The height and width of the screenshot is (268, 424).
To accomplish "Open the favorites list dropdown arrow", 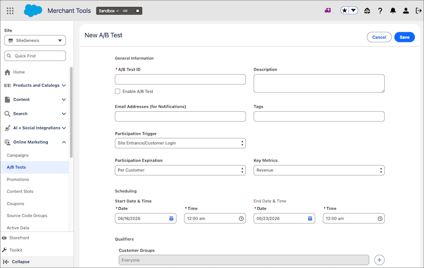I will [354, 11].
